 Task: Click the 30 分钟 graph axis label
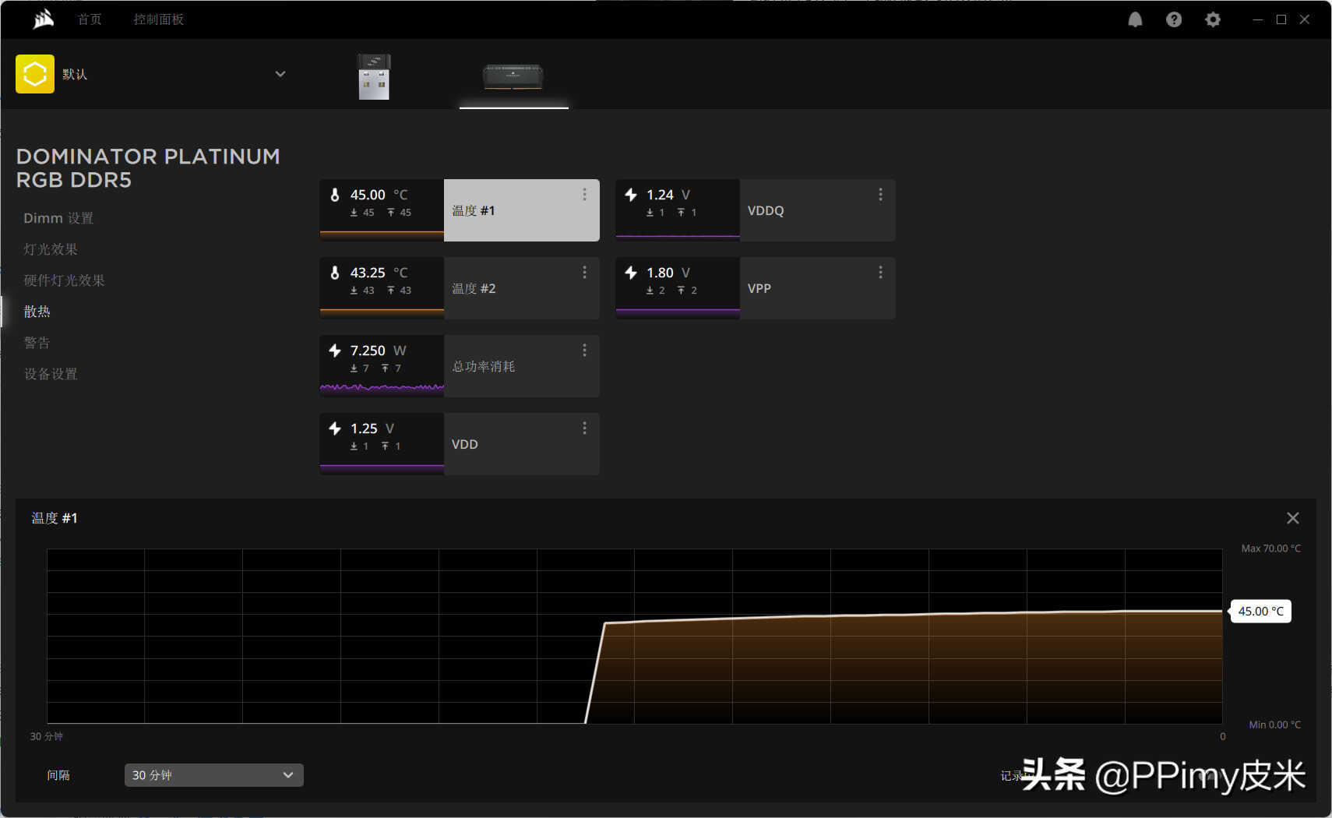pyautogui.click(x=47, y=736)
